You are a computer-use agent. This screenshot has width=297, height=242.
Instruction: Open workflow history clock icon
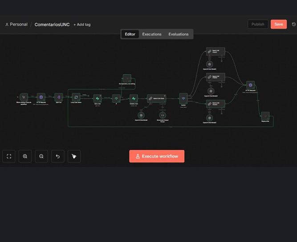click(x=294, y=24)
